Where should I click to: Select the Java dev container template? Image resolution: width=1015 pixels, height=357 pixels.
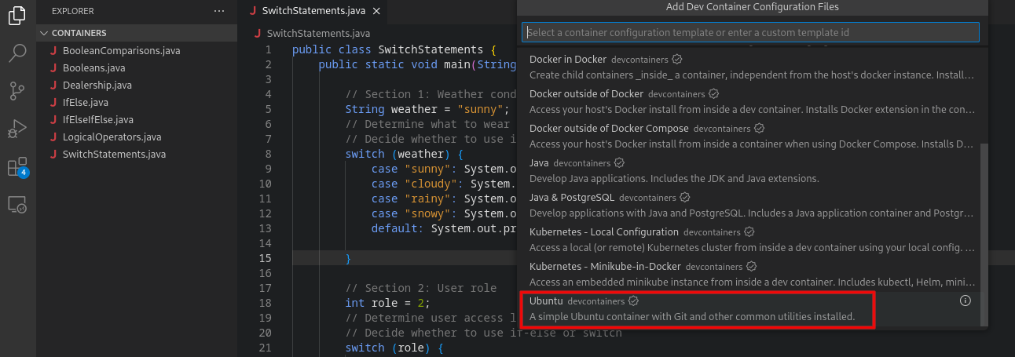(748, 170)
